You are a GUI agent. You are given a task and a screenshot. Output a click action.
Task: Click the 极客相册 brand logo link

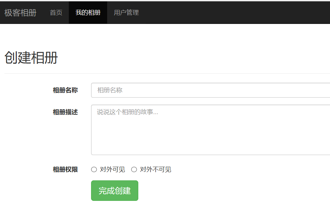pos(21,13)
